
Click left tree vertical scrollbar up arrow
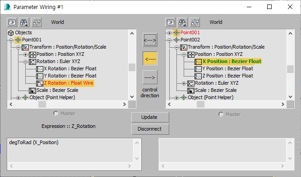(x=132, y=33)
